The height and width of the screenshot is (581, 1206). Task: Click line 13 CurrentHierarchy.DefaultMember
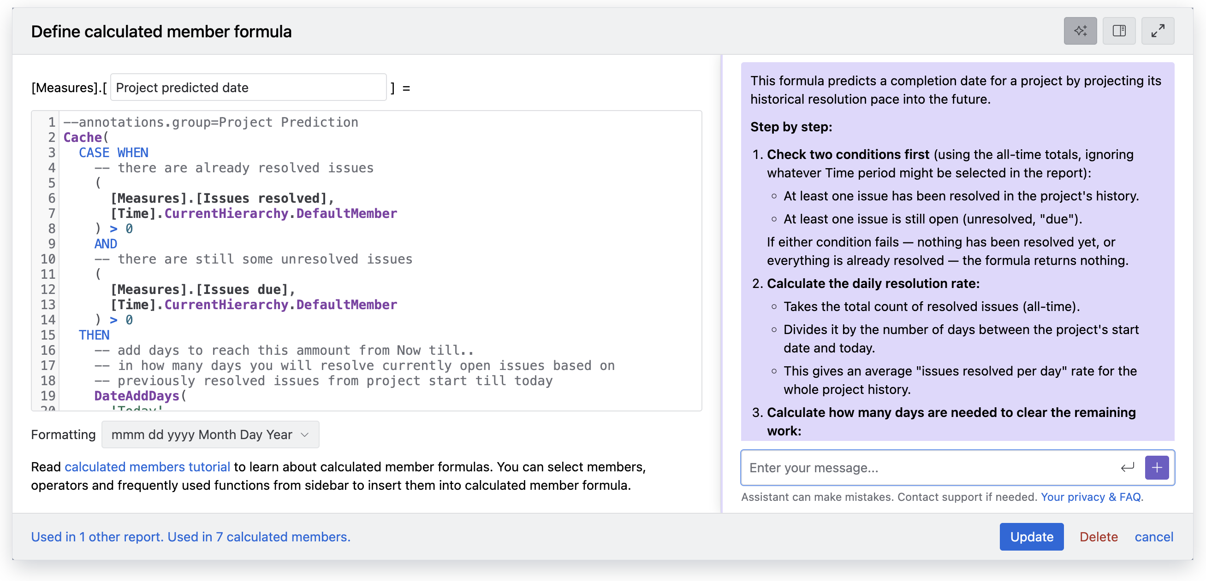(x=281, y=305)
